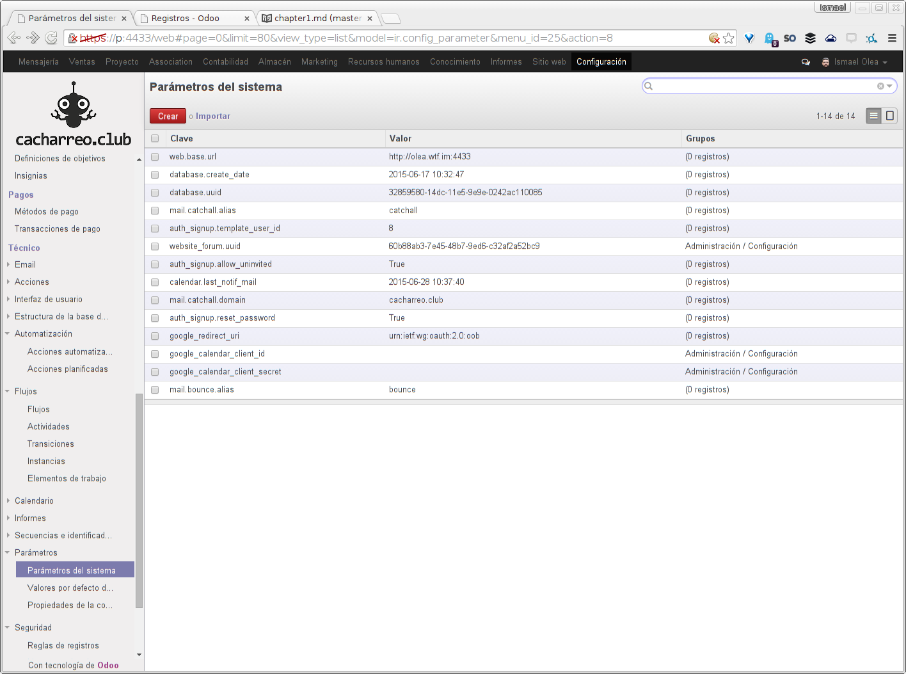Click the Importar link
The height and width of the screenshot is (674, 906).
point(212,116)
